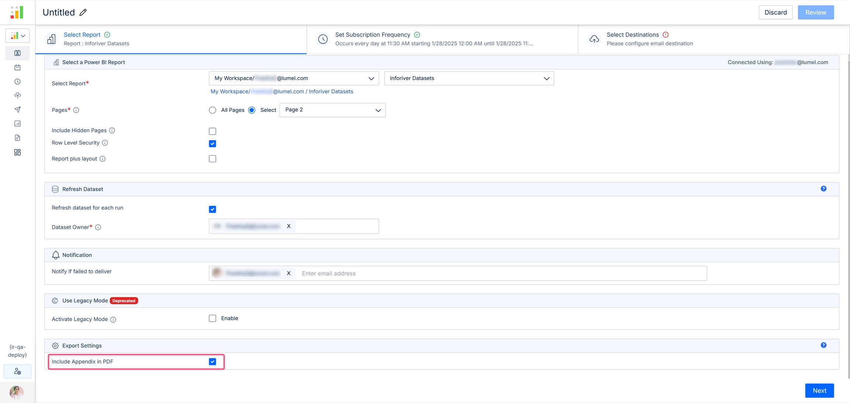Open the Inforiver Datasets report dropdown
850x403 pixels.
pos(469,79)
